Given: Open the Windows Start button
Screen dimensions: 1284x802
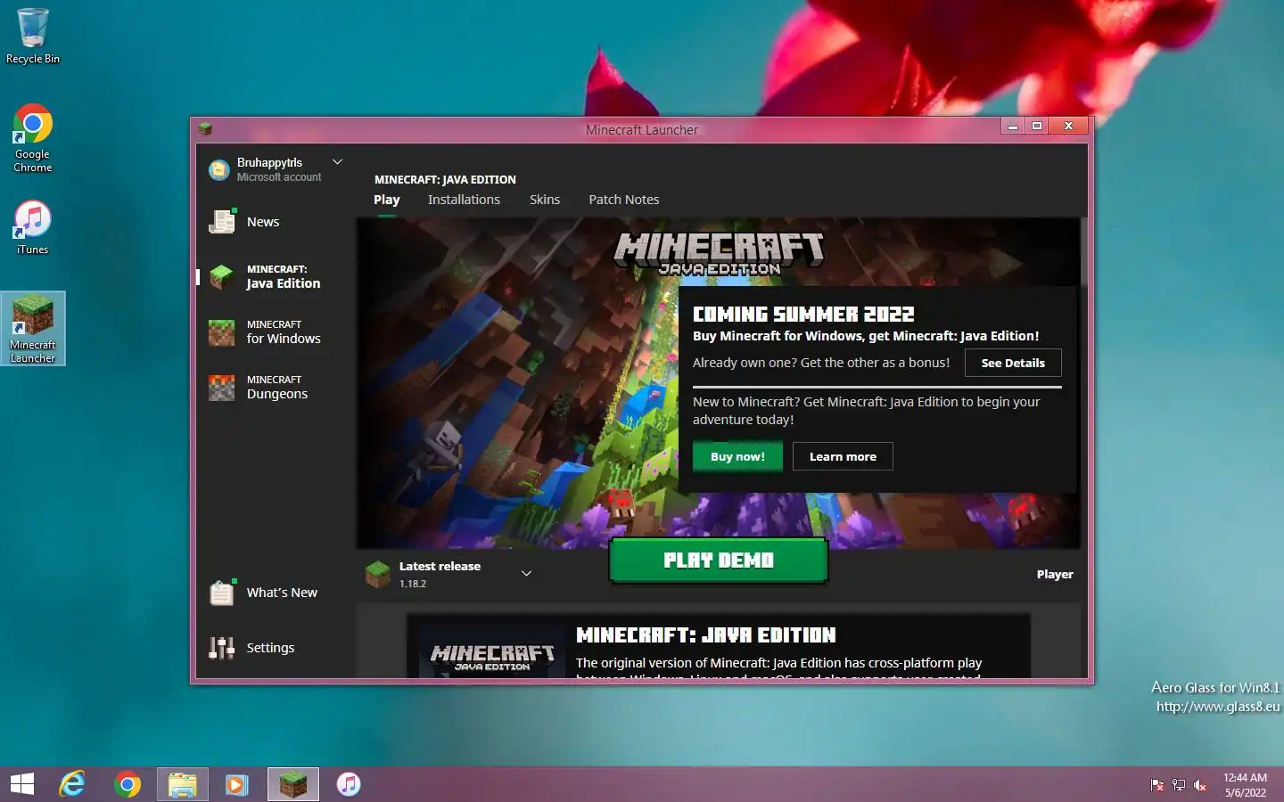Looking at the screenshot, I should (x=22, y=784).
